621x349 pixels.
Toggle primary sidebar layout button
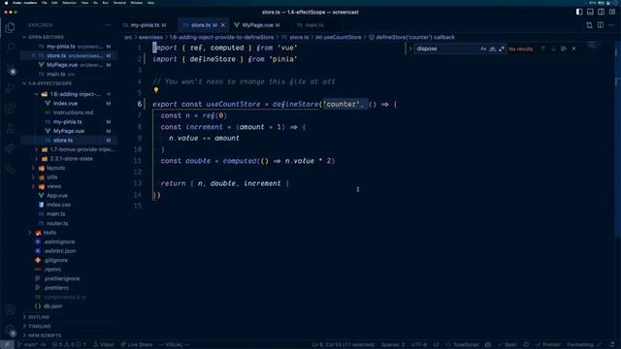(x=579, y=12)
